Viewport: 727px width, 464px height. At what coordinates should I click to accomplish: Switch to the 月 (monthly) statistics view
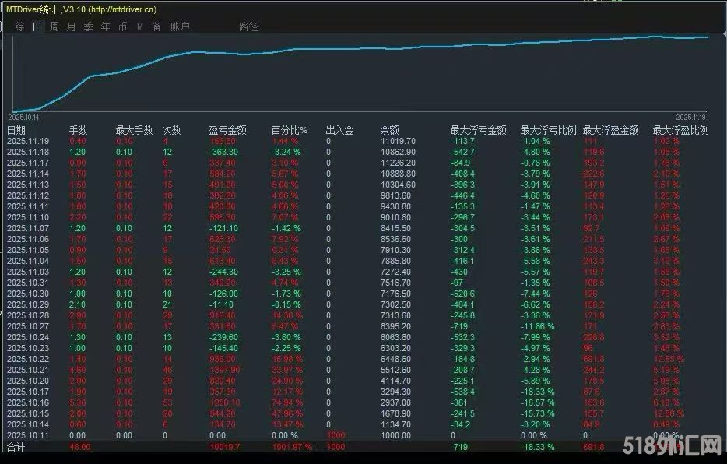71,26
